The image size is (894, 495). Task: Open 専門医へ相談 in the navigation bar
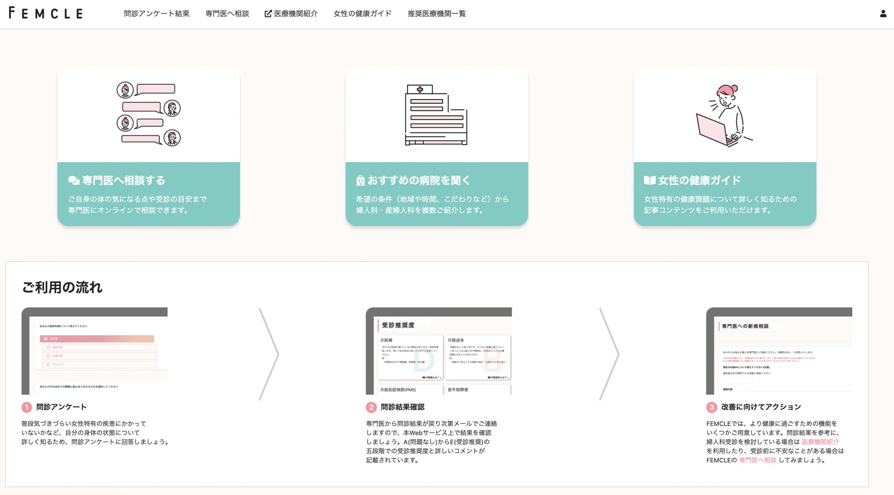pos(227,14)
